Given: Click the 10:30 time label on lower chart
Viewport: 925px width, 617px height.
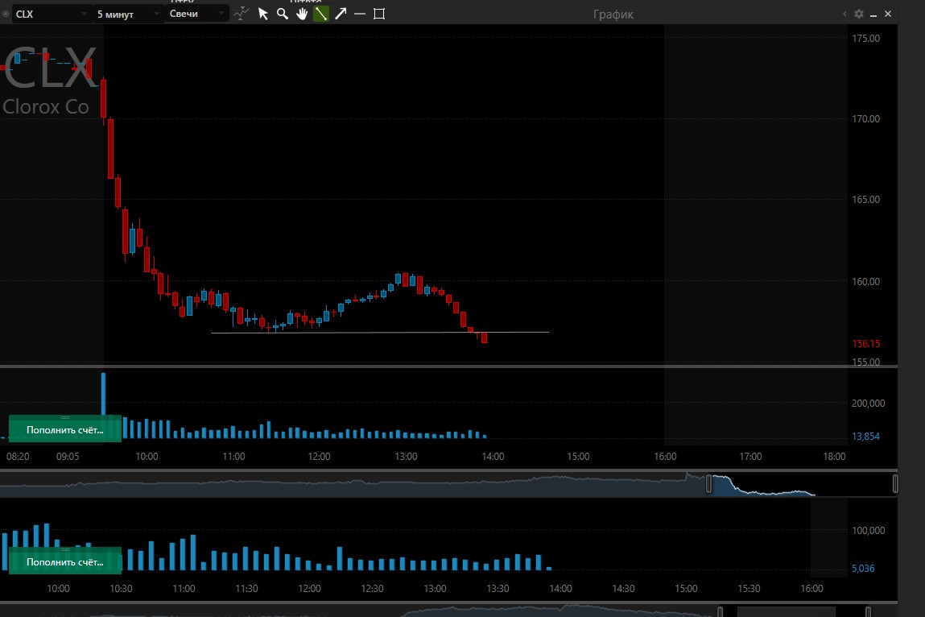Looking at the screenshot, I should [x=121, y=589].
